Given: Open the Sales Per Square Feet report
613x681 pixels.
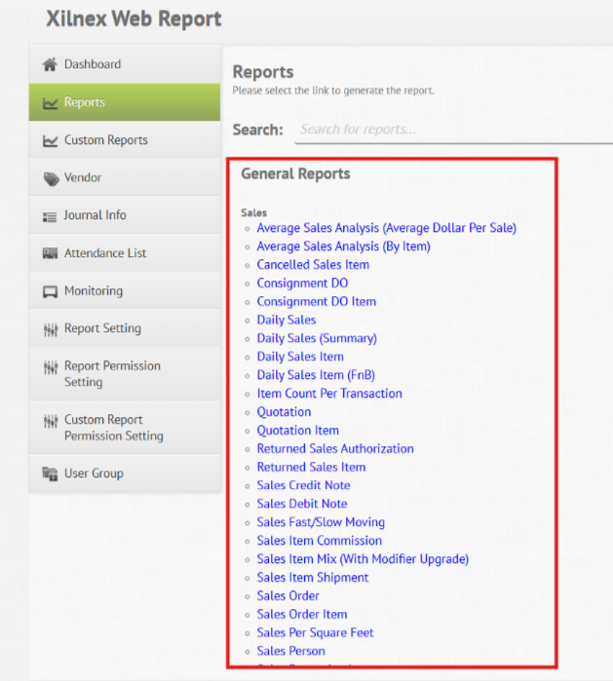Looking at the screenshot, I should click(x=315, y=632).
